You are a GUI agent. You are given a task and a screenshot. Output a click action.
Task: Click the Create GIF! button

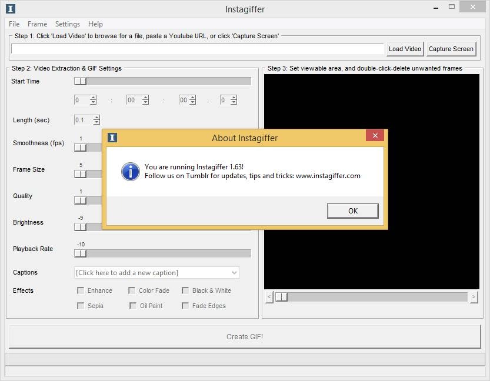245,337
